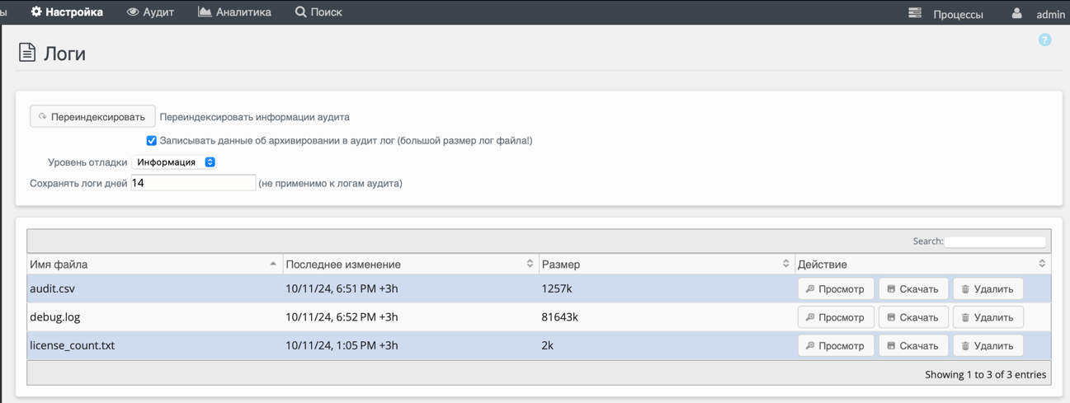Click the admin user profile icon

pos(1016,13)
